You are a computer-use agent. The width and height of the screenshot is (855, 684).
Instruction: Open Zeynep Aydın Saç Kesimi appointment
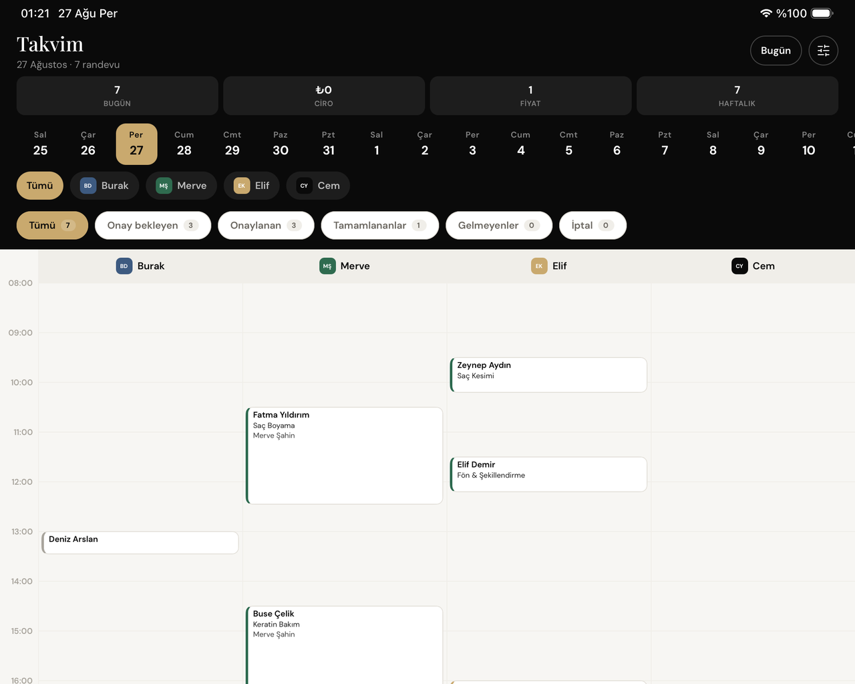tap(548, 375)
